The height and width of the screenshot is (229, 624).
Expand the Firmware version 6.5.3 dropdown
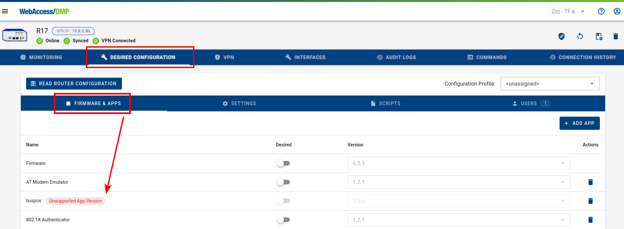click(x=459, y=163)
